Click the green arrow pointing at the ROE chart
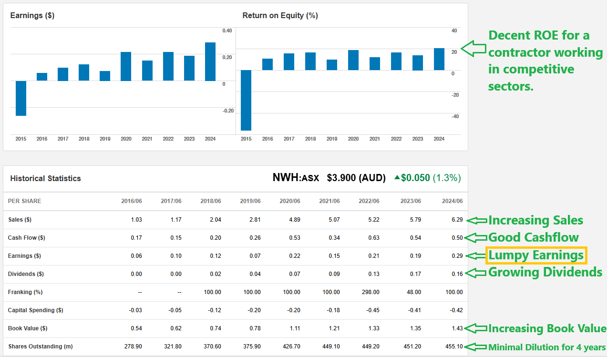607x357 pixels. point(474,48)
